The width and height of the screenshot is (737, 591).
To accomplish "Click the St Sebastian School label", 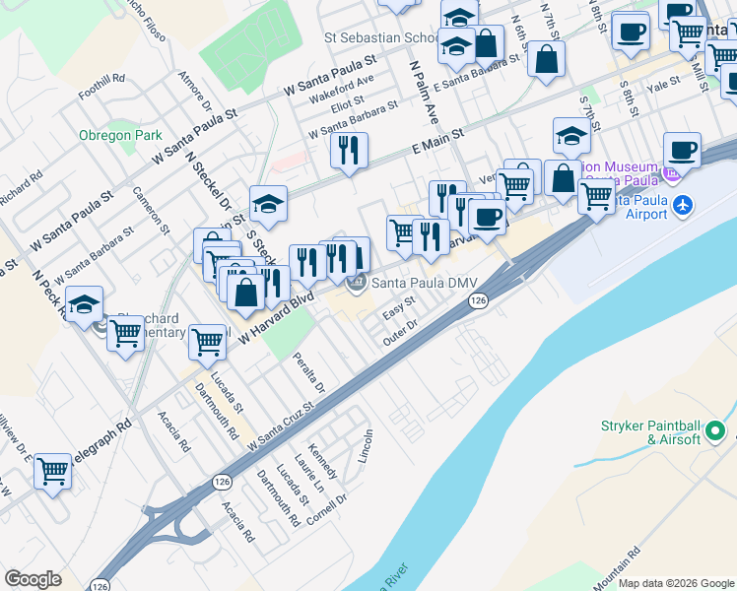I will (381, 37).
